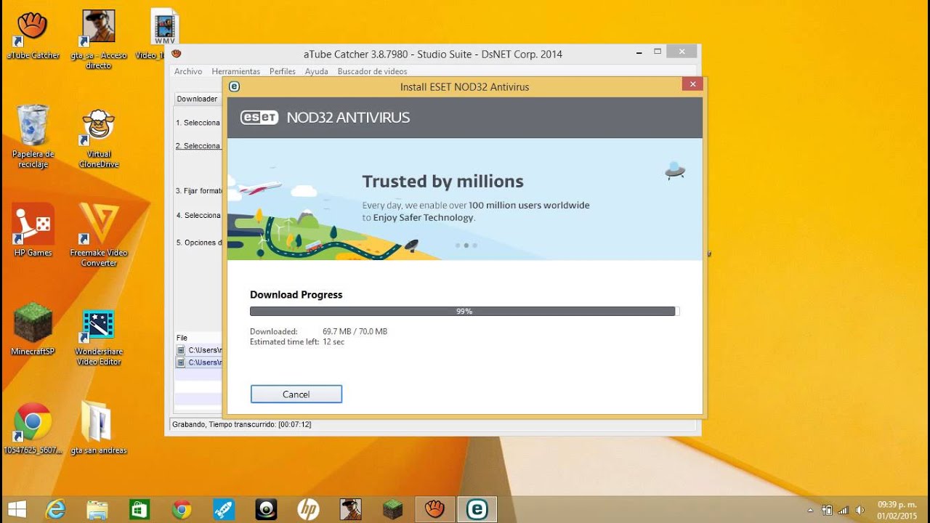Open the Papelera de reciclaje desktop icon

click(33, 137)
